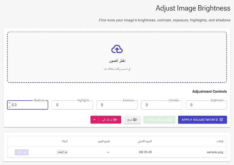The height and width of the screenshot is (165, 234).
Task: Click the Apply Adjustments button
Action: pyautogui.click(x=202, y=120)
